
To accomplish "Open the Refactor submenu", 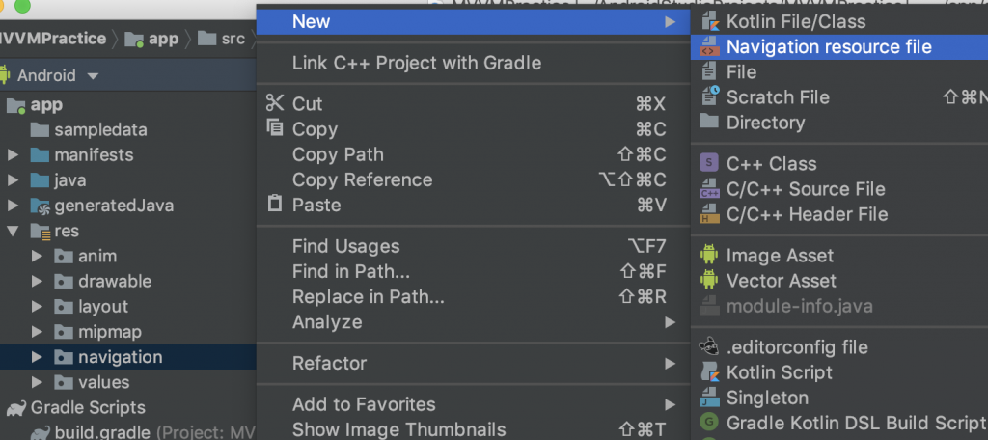I will point(330,363).
